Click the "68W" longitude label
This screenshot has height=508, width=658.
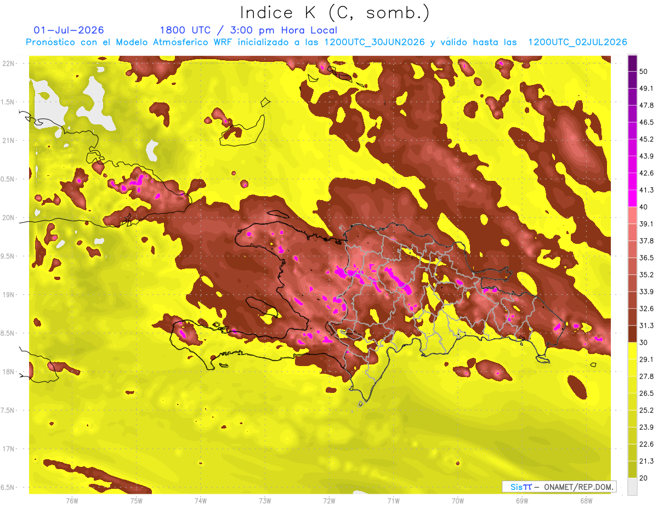(x=586, y=501)
